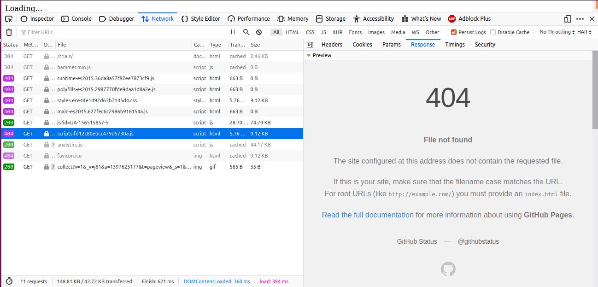The width and height of the screenshot is (598, 287).
Task: Open the request blocking icon
Action: click(259, 32)
